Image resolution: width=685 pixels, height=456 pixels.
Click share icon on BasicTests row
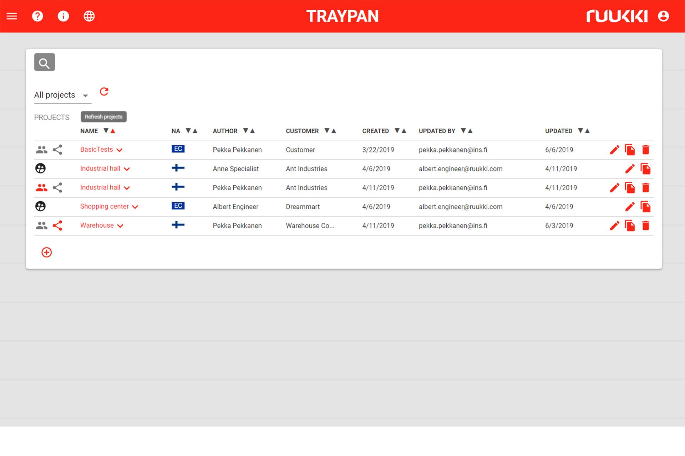click(57, 150)
